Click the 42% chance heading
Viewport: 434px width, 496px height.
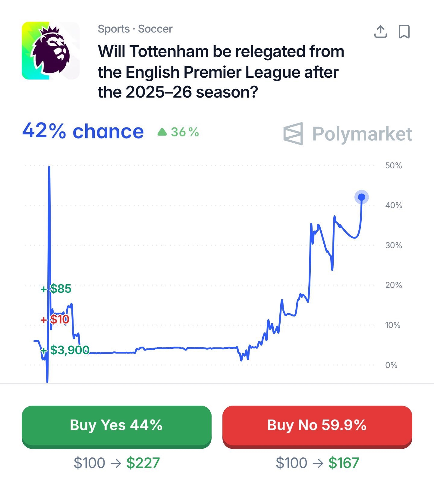click(x=83, y=131)
